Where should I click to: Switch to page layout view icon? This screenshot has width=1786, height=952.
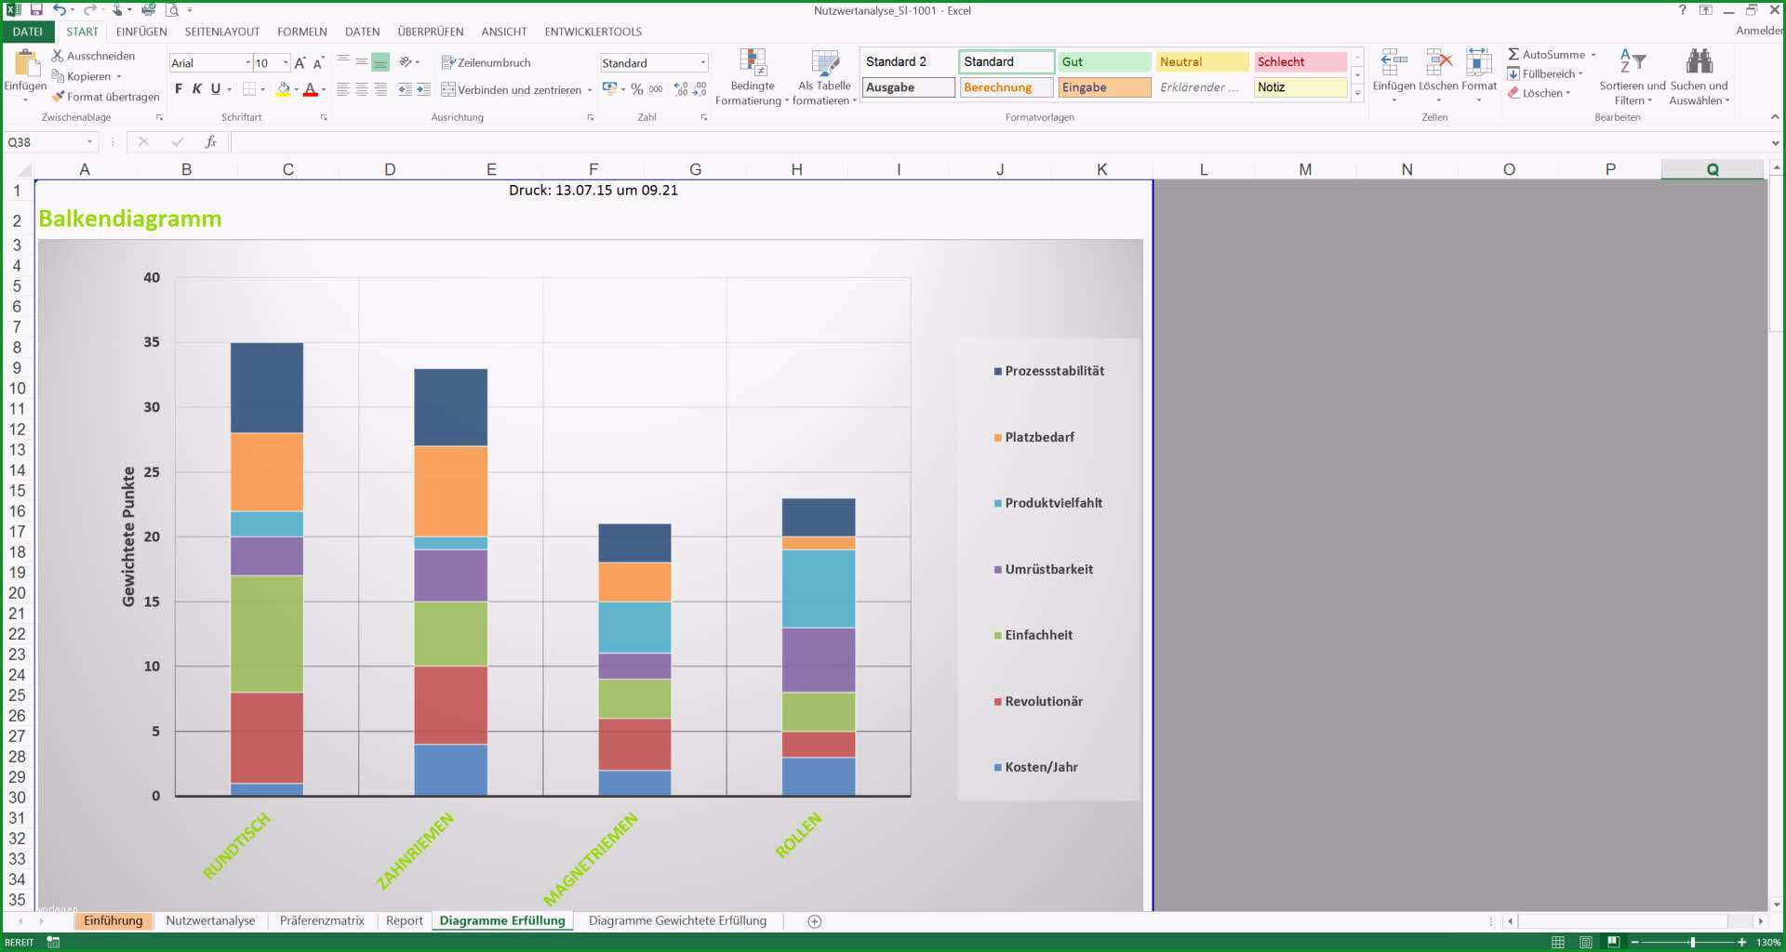tap(1586, 943)
